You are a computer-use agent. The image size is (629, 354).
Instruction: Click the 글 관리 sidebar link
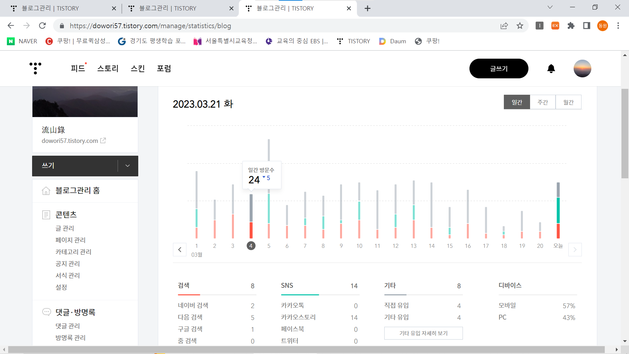tap(65, 228)
